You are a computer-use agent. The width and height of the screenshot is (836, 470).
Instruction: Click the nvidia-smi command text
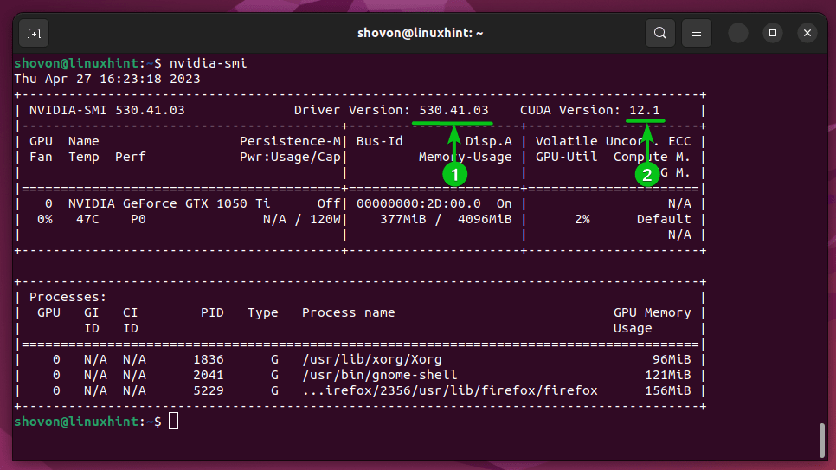point(208,63)
